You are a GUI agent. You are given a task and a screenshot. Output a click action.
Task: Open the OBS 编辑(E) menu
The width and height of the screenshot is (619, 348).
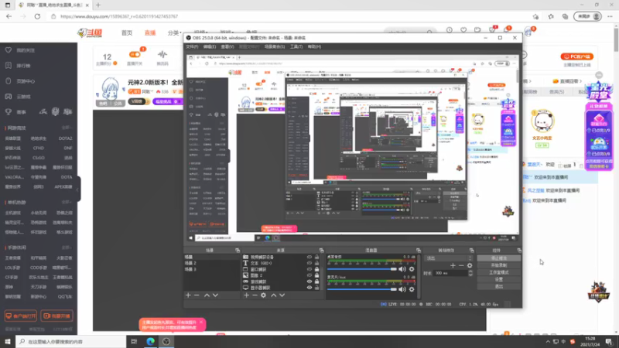[x=209, y=46]
